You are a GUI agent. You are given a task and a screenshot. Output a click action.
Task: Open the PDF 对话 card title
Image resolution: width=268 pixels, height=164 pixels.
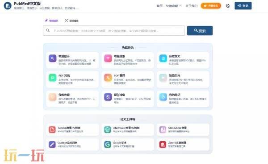click(64, 76)
